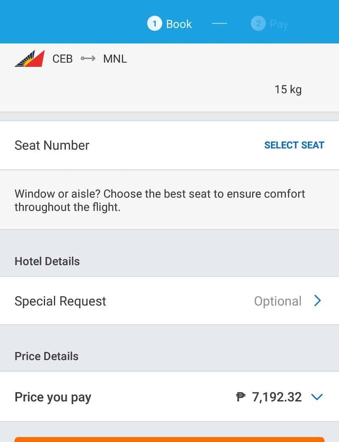Click the route arrow between CEB and MNL
This screenshot has width=339, height=442.
(x=88, y=59)
